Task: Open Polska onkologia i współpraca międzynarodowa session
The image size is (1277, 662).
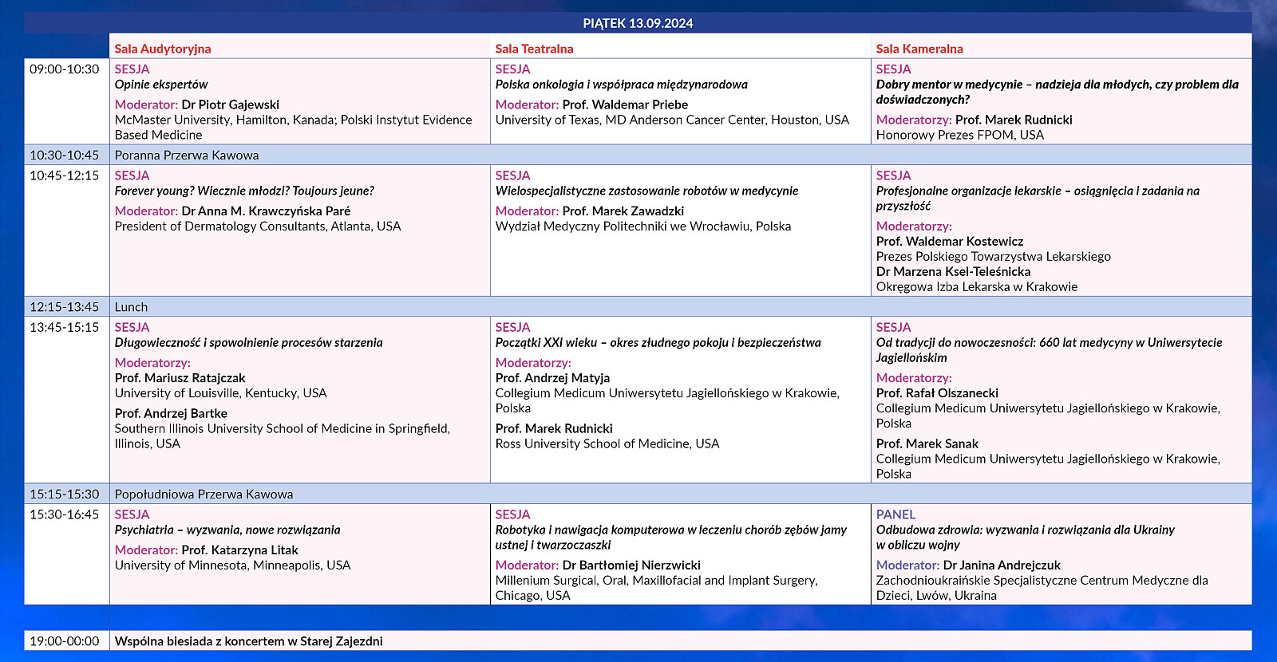Action: click(621, 85)
